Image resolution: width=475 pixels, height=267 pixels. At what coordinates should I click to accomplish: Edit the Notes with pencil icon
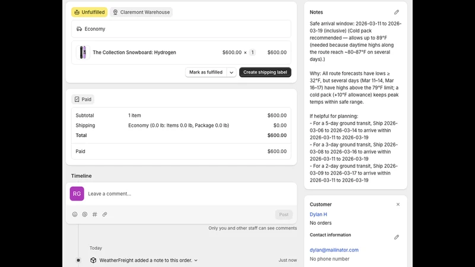(397, 12)
